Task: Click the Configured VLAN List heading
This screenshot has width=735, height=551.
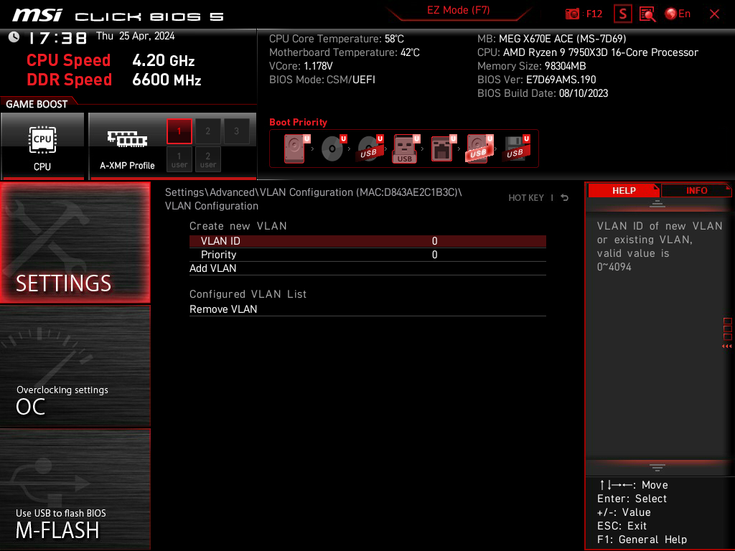Action: coord(248,294)
